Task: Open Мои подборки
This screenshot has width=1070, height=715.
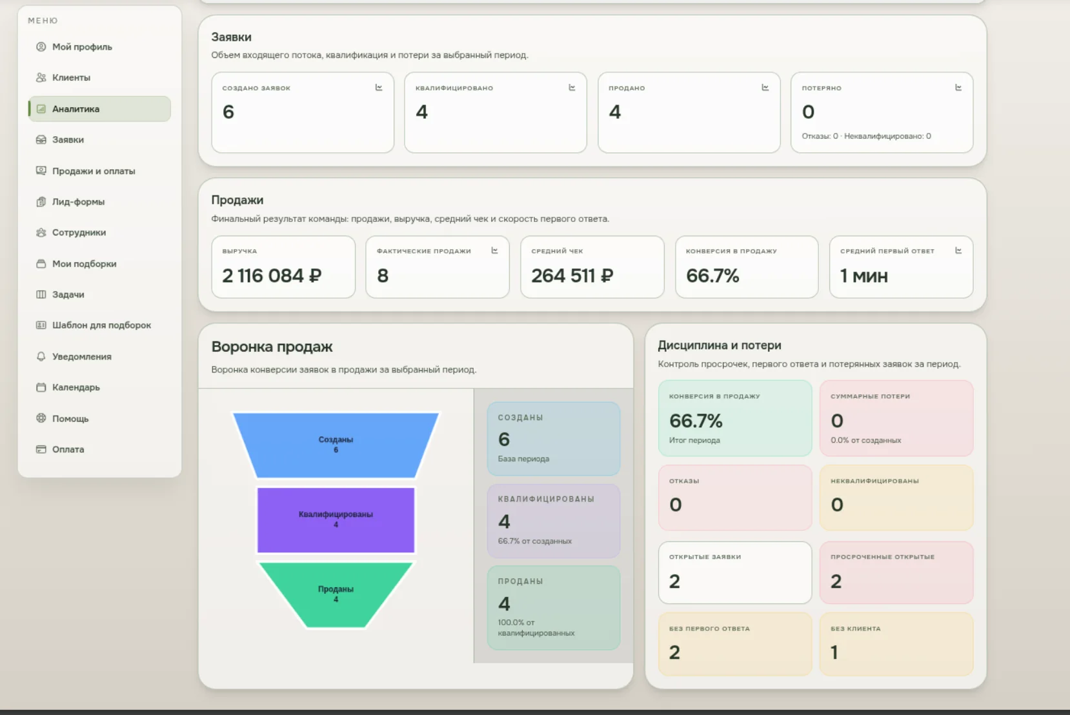Action: pos(99,263)
